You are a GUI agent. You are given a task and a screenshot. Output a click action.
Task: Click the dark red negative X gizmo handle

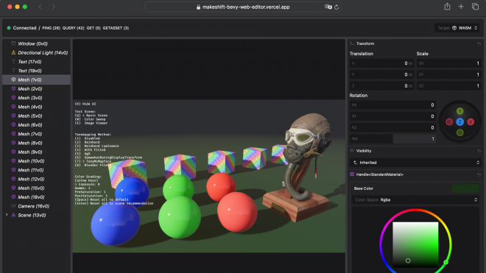(x=449, y=121)
